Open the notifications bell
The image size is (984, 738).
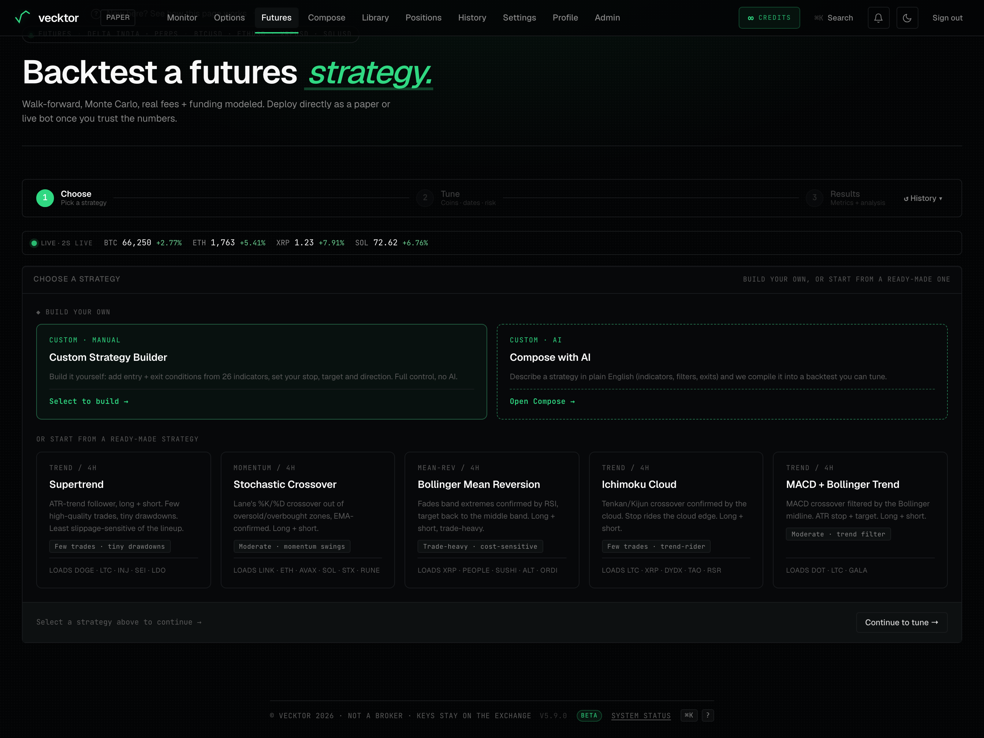click(878, 18)
